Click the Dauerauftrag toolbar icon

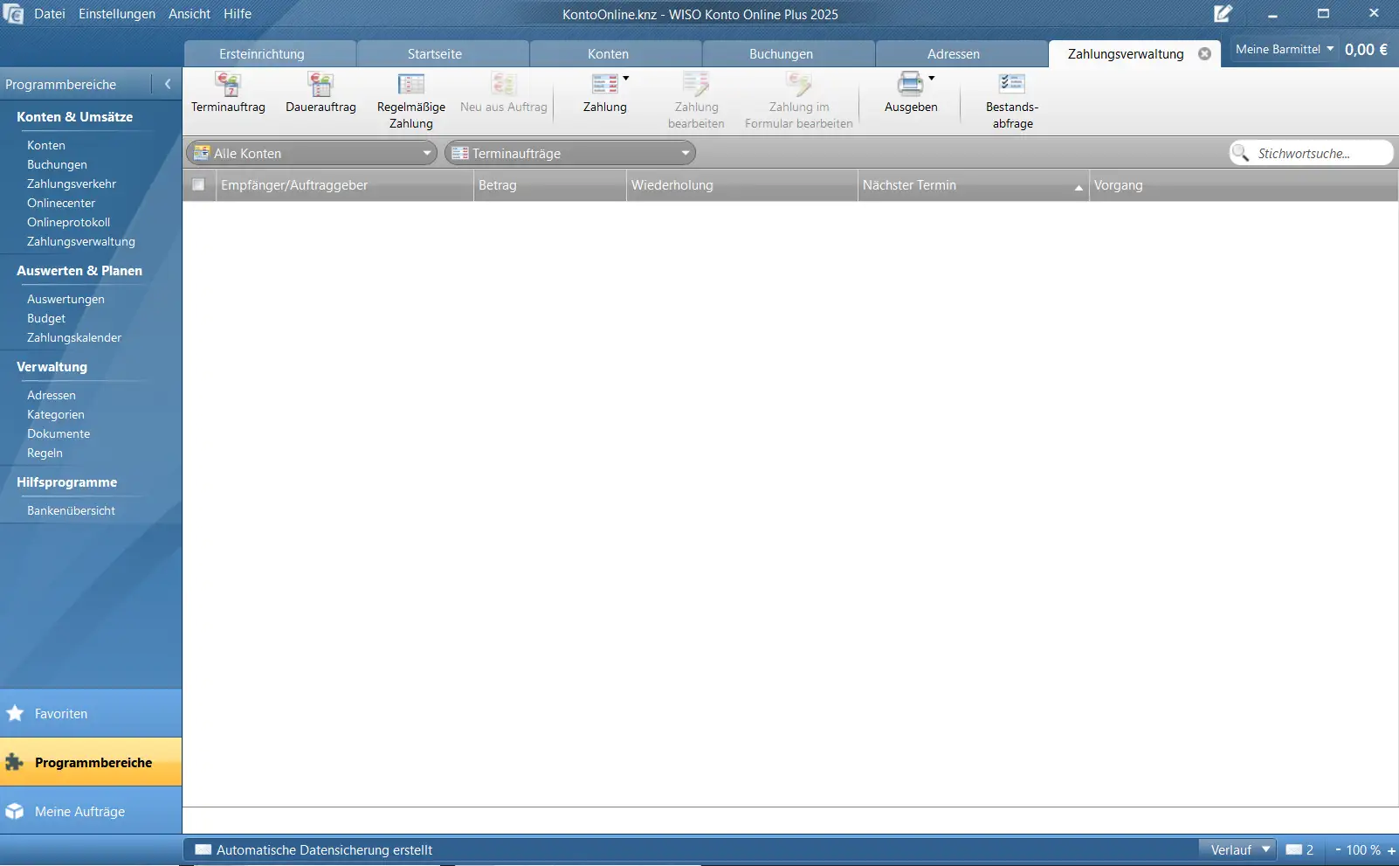pos(320,85)
